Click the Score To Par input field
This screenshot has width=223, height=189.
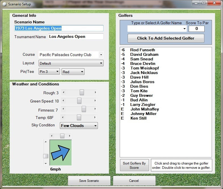pos(197,29)
